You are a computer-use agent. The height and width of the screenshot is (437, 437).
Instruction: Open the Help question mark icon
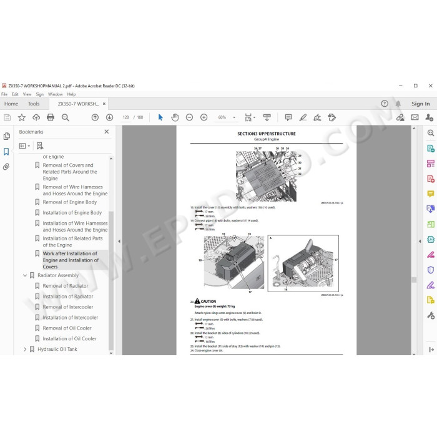click(x=385, y=104)
